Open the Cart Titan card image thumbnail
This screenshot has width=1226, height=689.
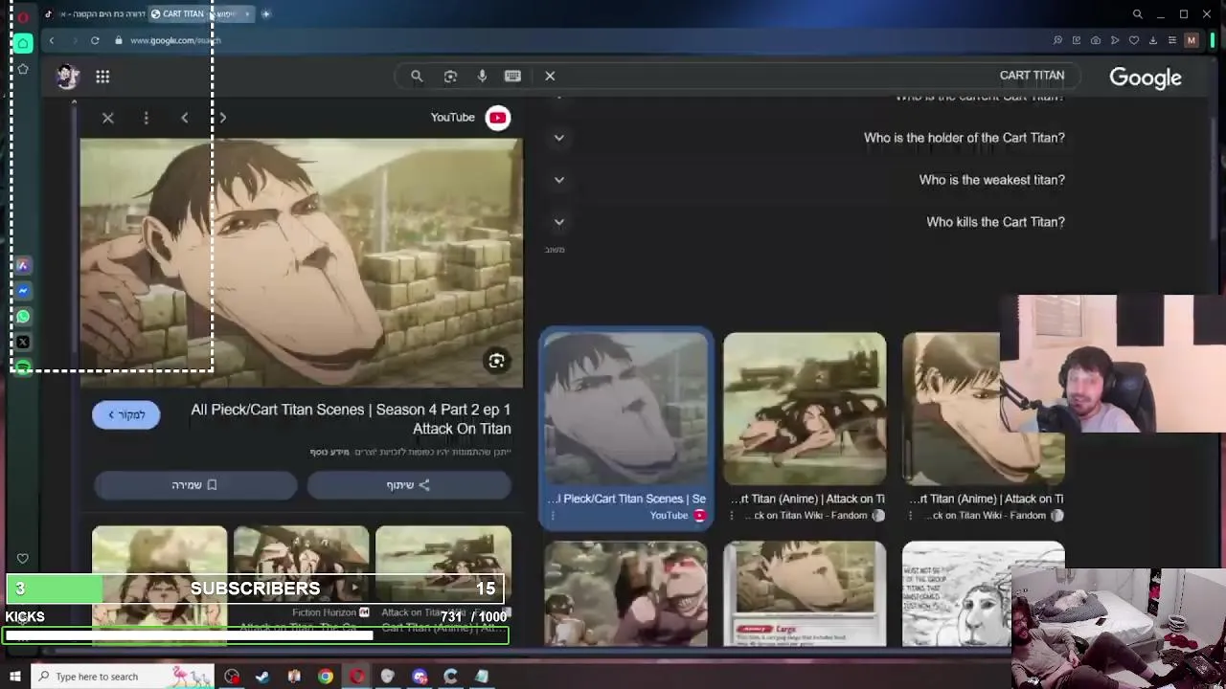(805, 593)
